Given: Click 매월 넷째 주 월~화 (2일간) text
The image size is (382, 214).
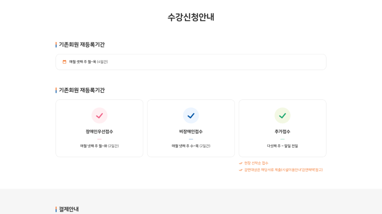Looking at the screenshot, I should (99, 146).
